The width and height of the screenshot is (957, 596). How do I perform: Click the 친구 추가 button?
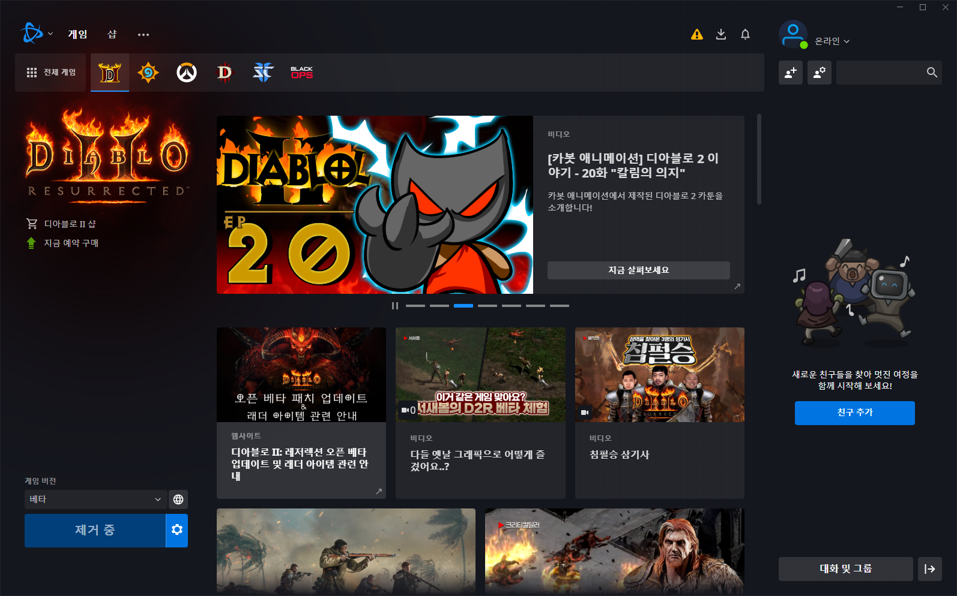[855, 413]
